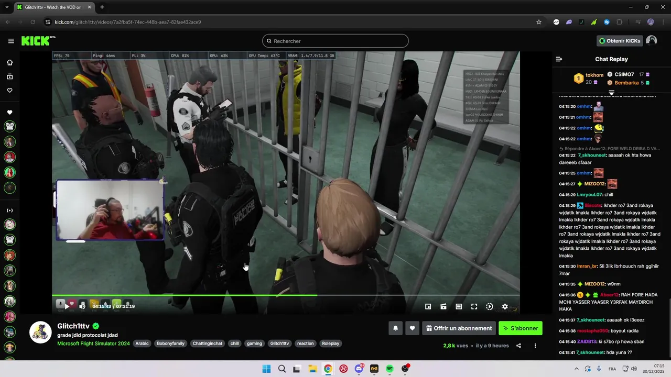Open Chrome extensions puzzle icon
Image resolution: width=671 pixels, height=377 pixels.
619,22
